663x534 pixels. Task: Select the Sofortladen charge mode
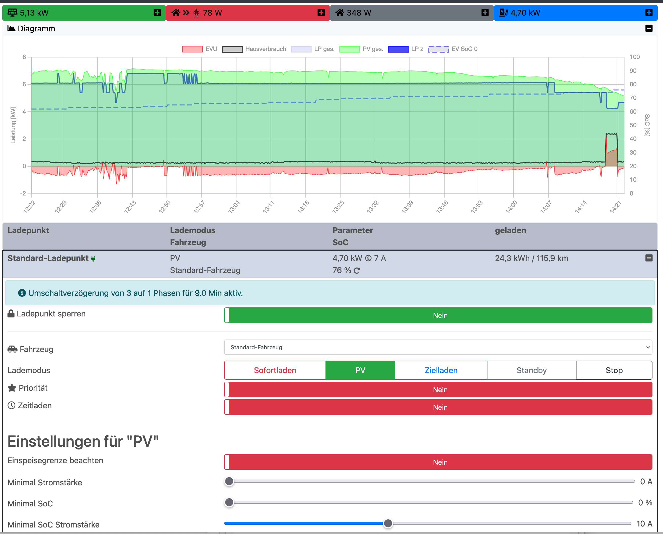(x=275, y=370)
